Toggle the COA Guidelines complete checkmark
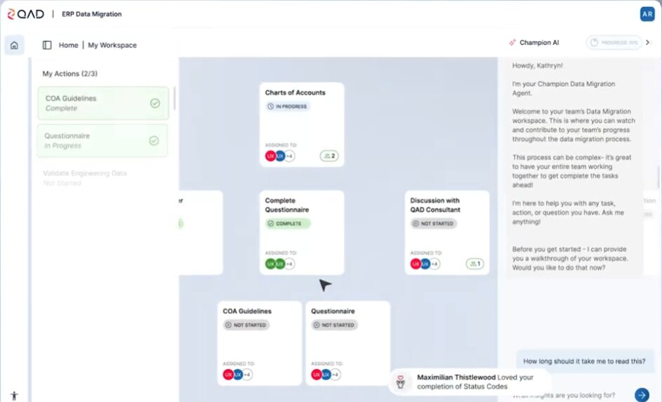 [x=154, y=103]
